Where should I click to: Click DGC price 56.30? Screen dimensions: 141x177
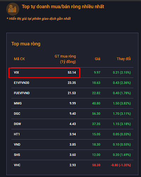click(x=96, y=114)
